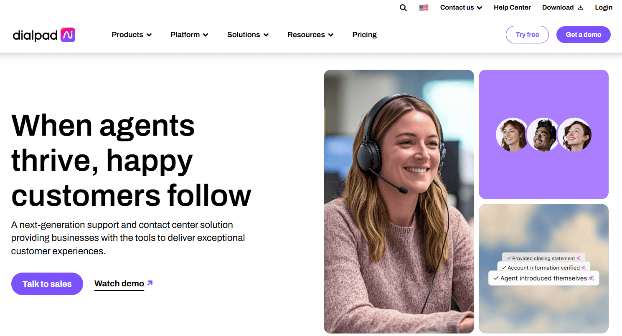Click the middle avatar on the purple card

click(x=543, y=134)
